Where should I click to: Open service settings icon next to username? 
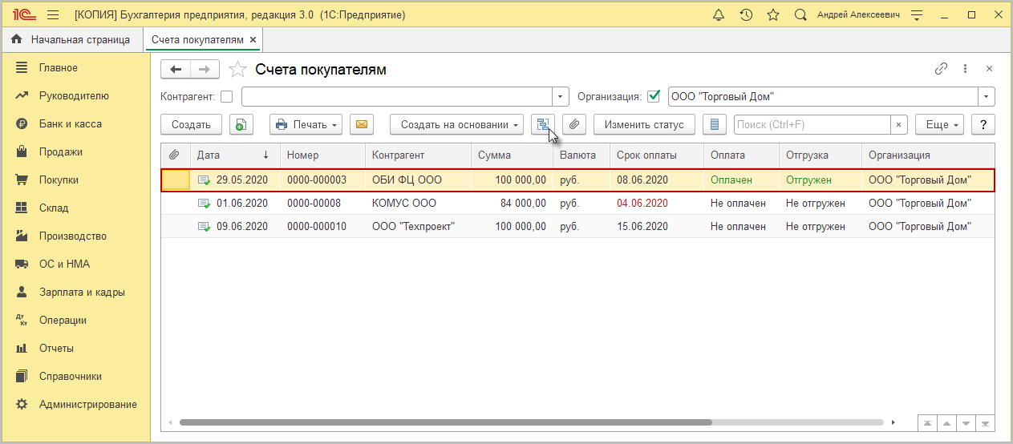[918, 15]
